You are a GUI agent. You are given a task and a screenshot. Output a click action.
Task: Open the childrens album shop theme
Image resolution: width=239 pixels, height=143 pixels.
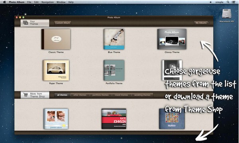click(56, 119)
